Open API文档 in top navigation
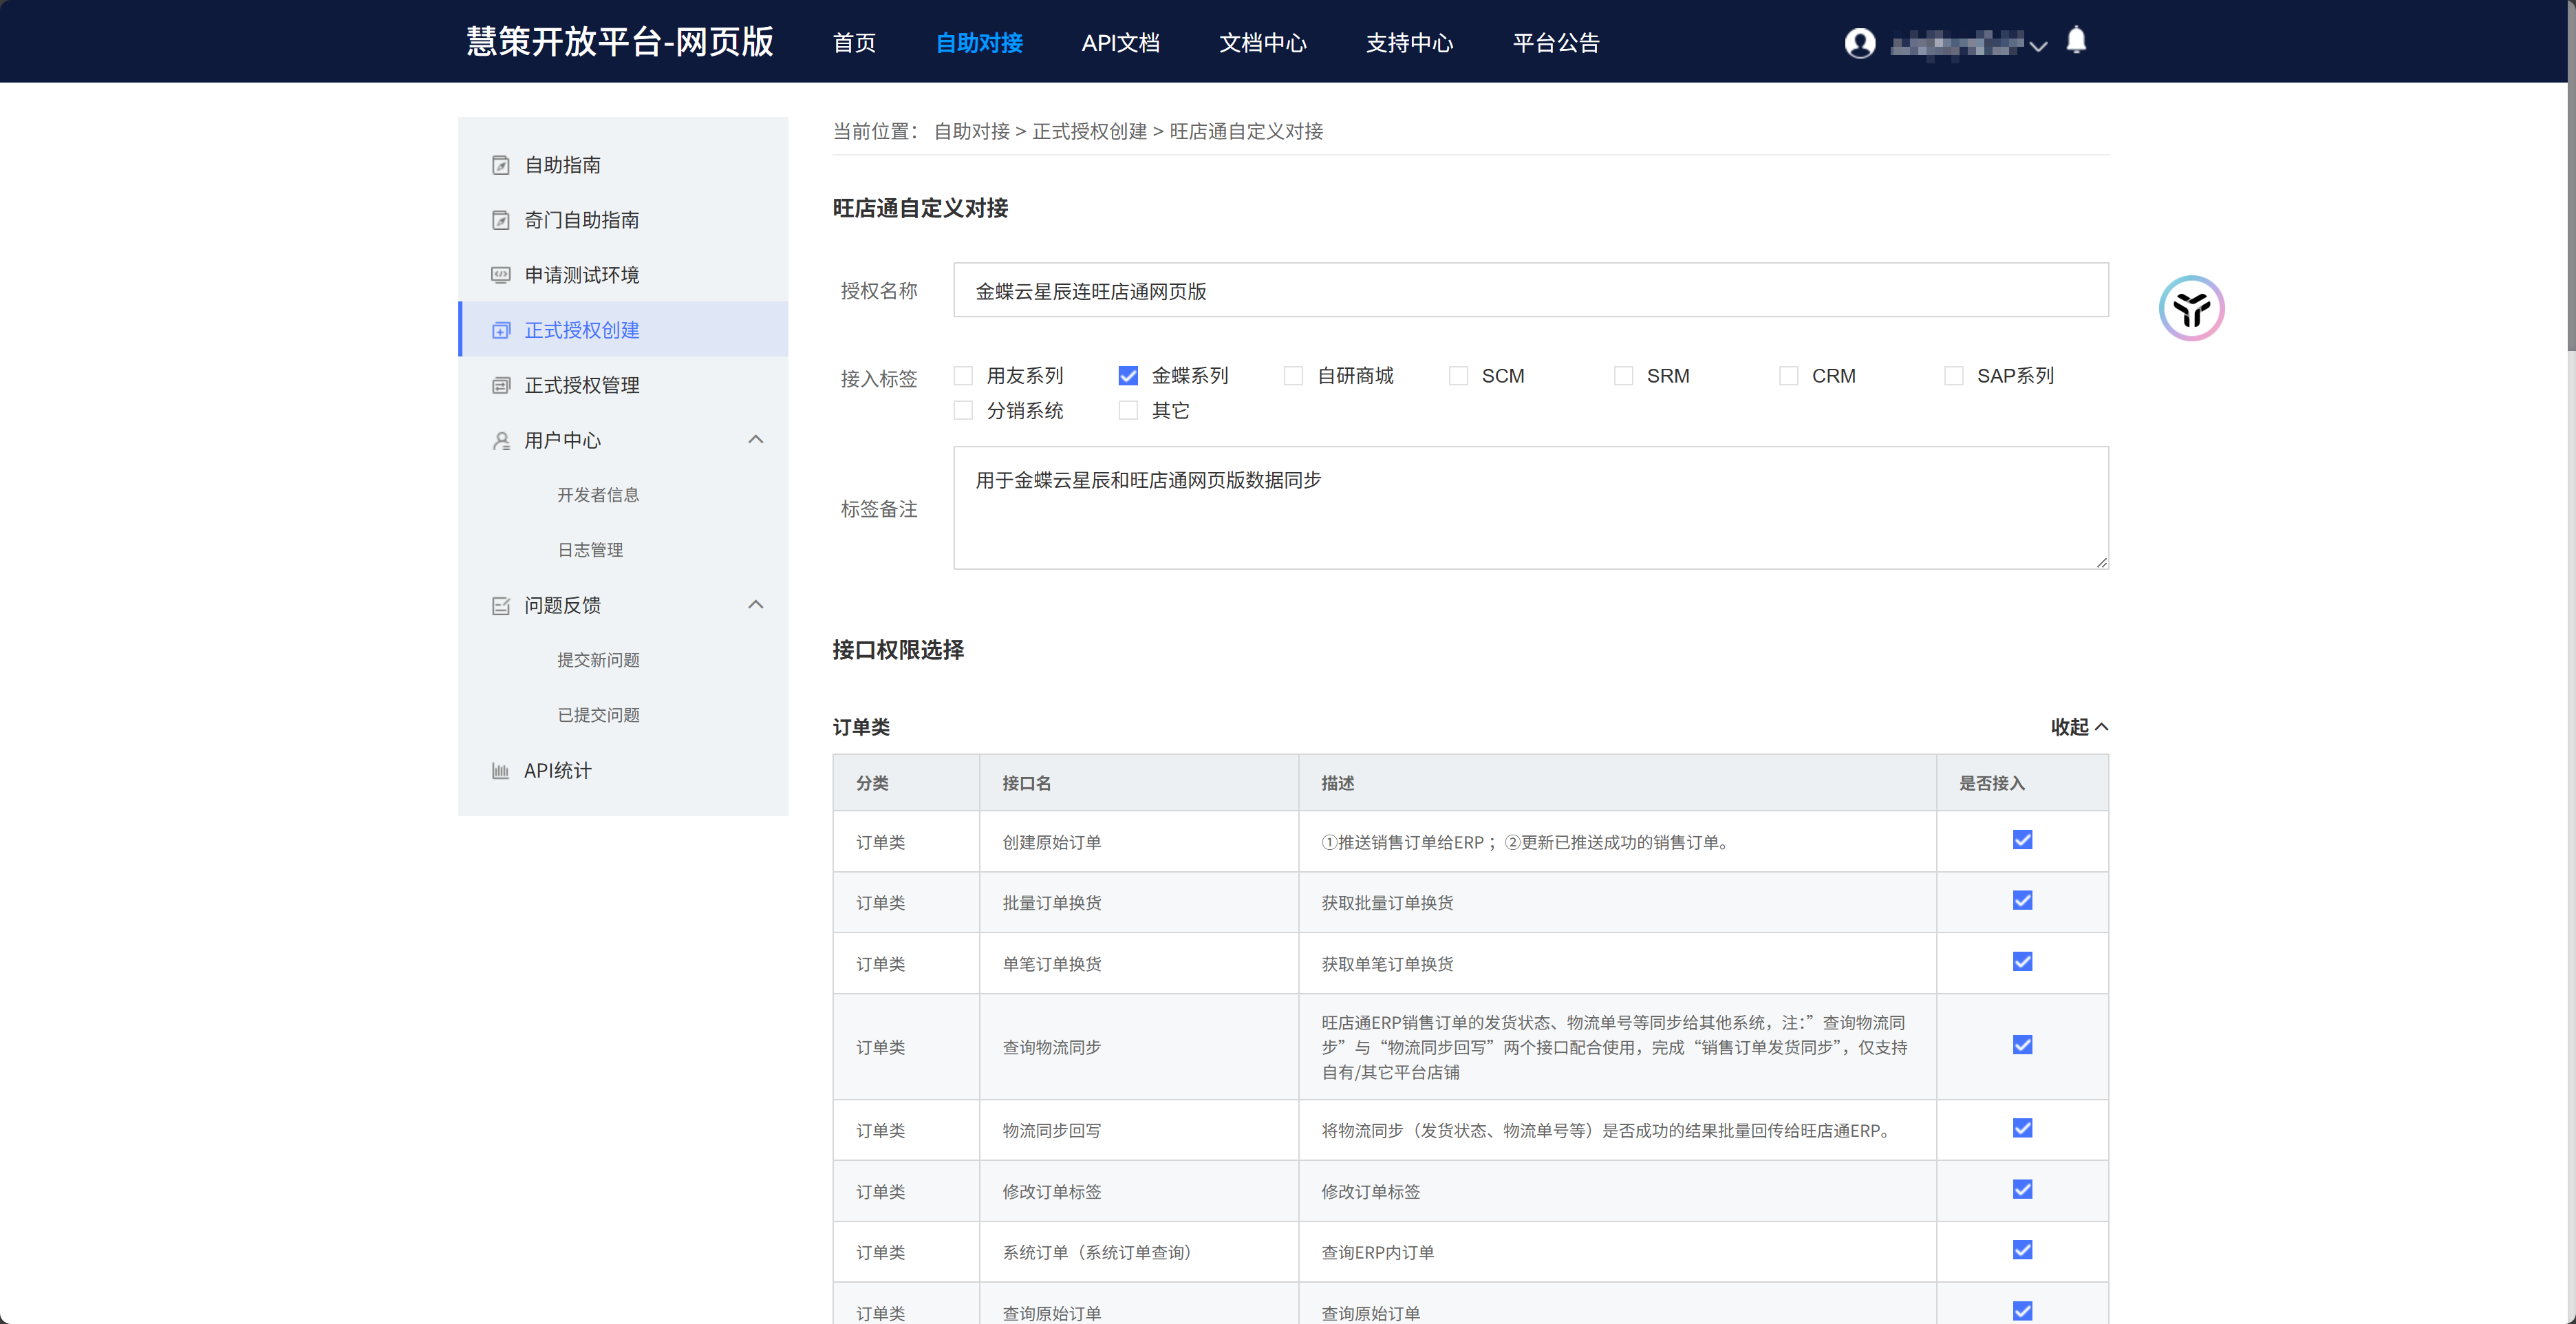The image size is (2576, 1324). [1120, 43]
